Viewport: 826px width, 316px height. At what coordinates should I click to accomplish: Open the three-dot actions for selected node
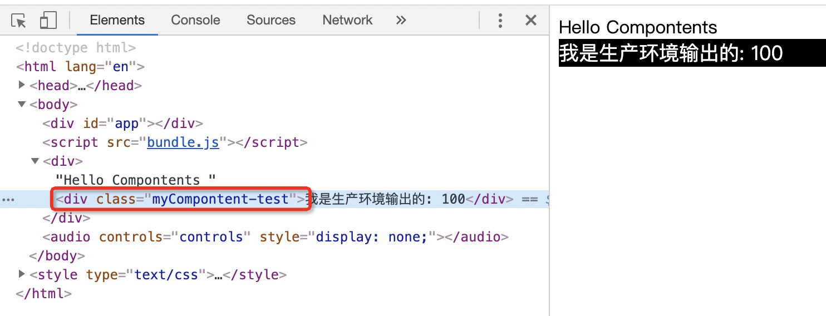coord(9,200)
